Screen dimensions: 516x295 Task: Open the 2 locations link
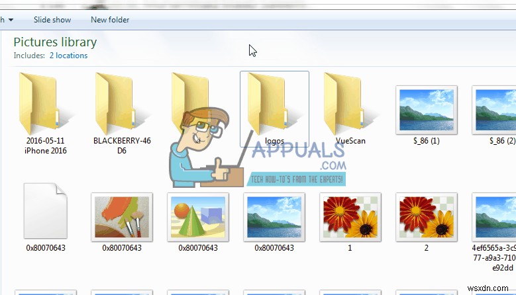click(68, 56)
